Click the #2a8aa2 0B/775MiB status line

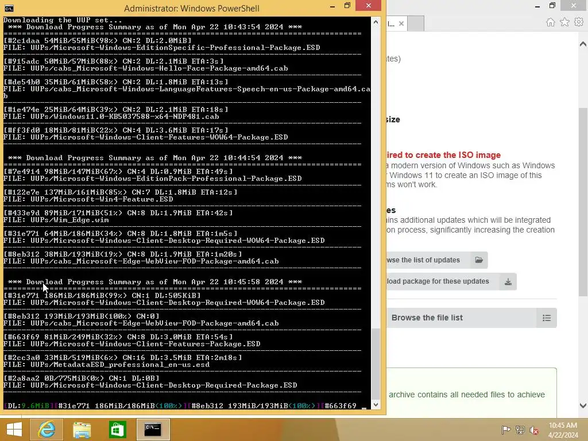pos(81,378)
